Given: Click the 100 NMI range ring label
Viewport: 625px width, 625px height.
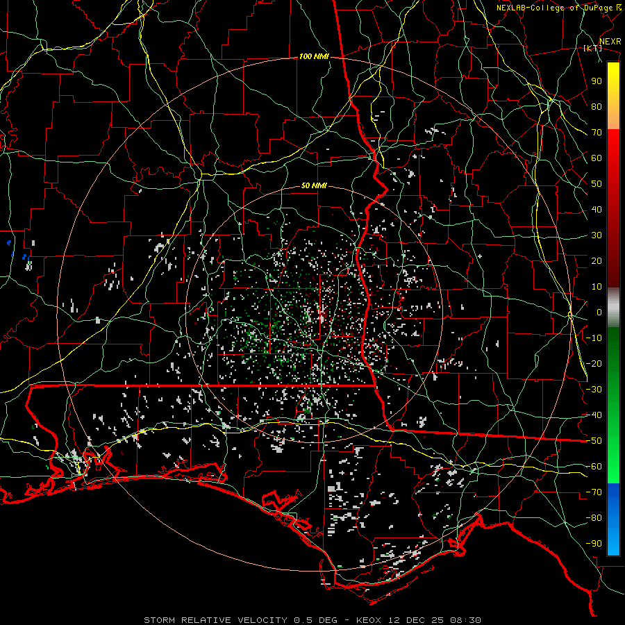Looking at the screenshot, I should point(314,57).
